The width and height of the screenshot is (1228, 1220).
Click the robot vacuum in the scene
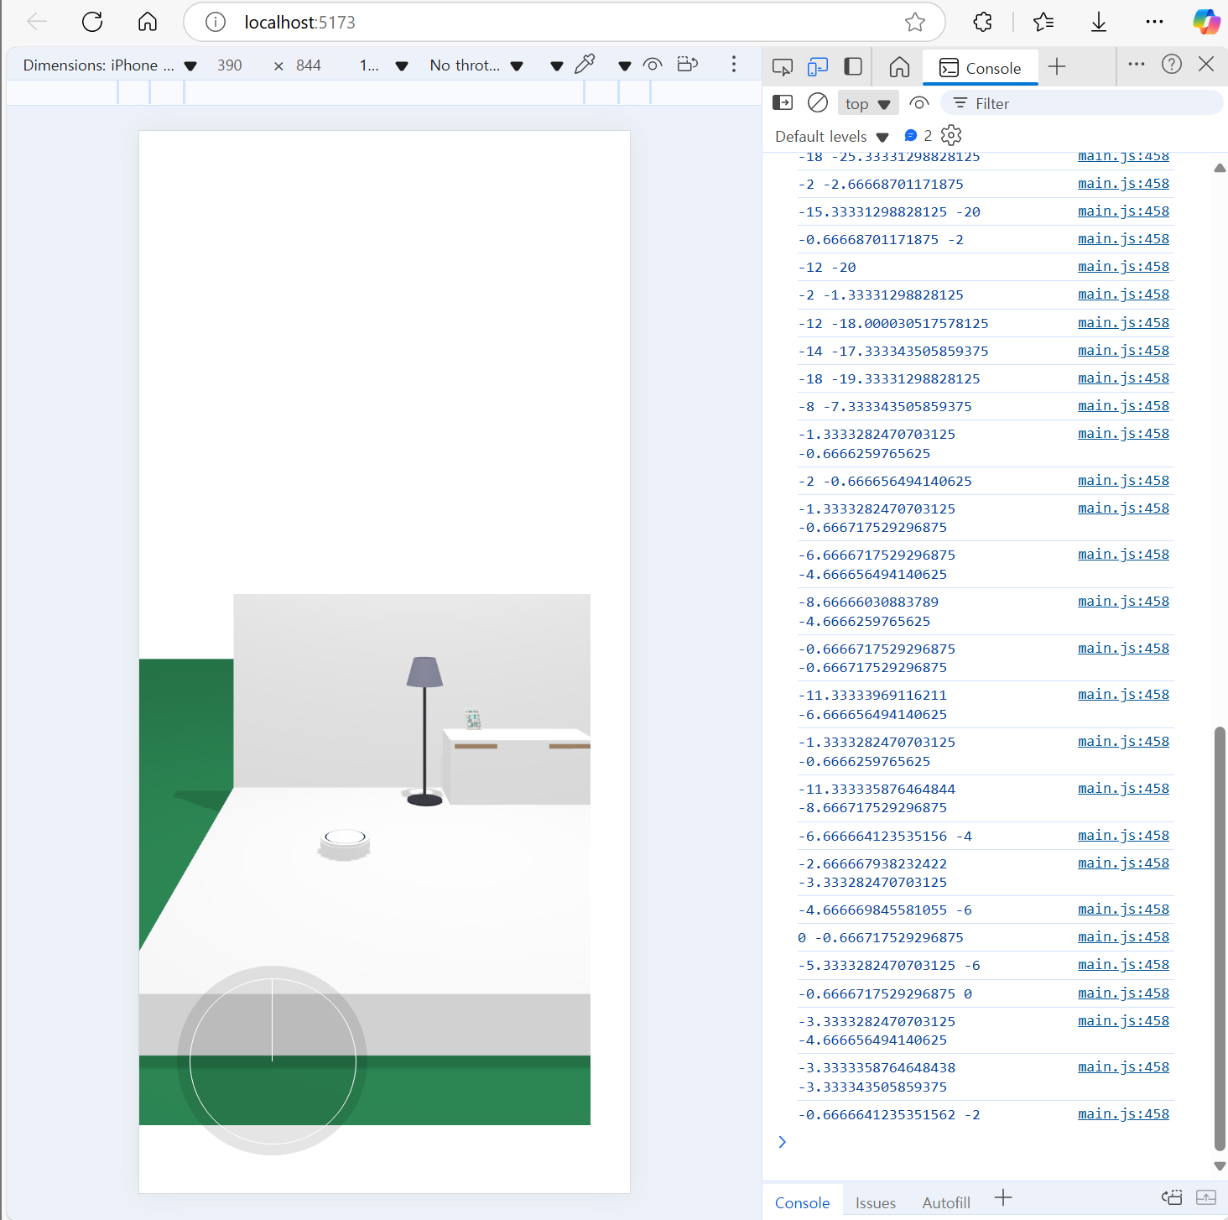click(x=344, y=844)
